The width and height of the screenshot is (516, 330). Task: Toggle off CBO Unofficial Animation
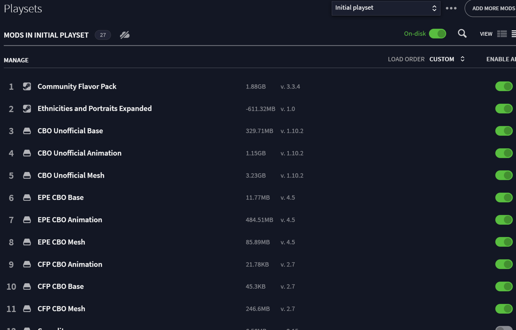[504, 153]
